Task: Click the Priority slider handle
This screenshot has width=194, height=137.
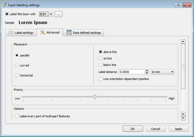Action: click(x=94, y=97)
